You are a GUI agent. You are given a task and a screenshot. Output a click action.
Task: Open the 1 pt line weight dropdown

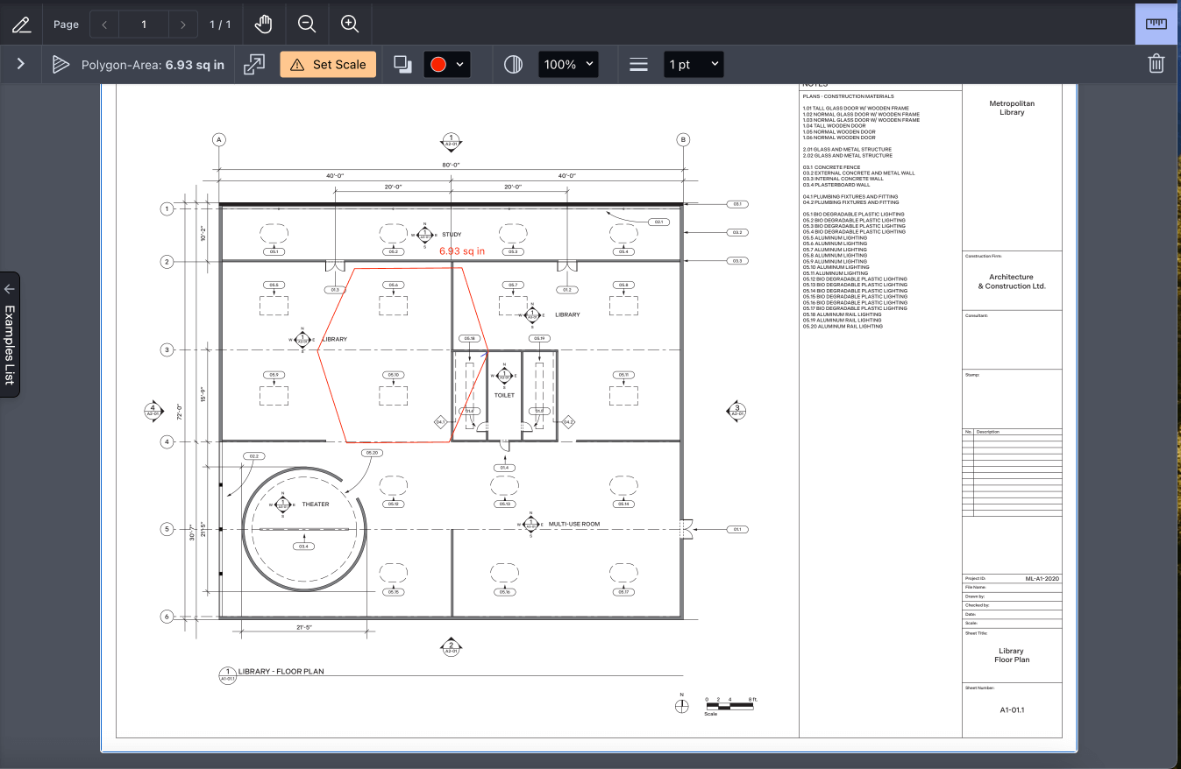[x=694, y=63]
